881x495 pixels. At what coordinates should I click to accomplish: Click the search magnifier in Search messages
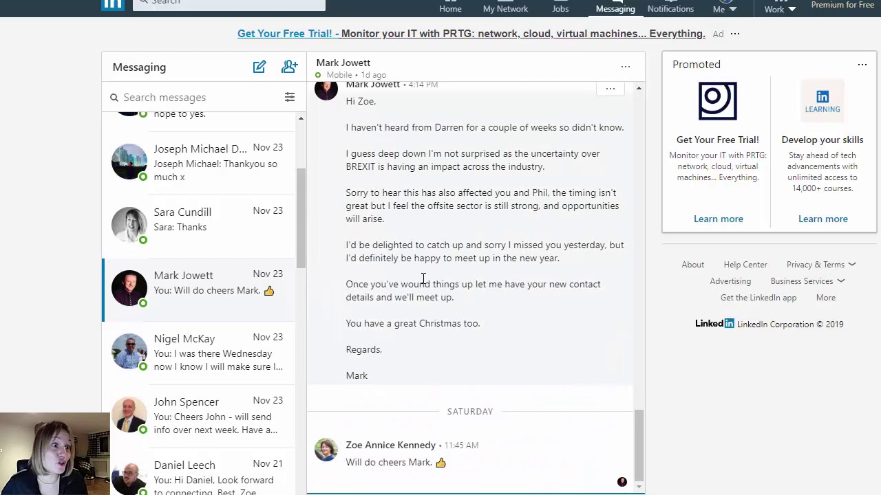114,98
